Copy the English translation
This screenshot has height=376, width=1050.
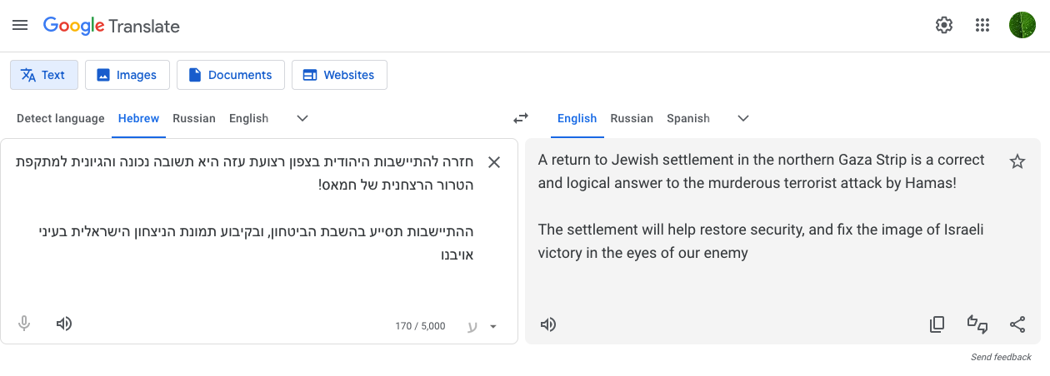[937, 324]
